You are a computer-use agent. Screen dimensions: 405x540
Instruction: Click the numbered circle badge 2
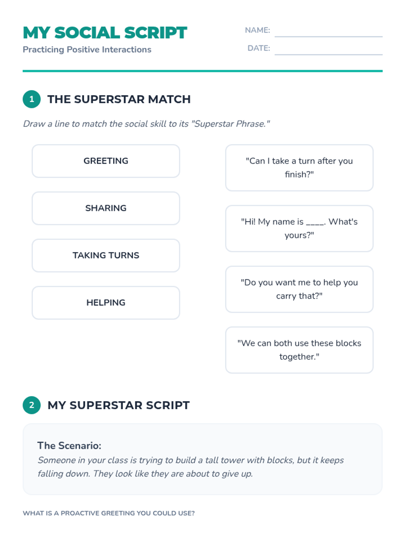click(x=32, y=405)
